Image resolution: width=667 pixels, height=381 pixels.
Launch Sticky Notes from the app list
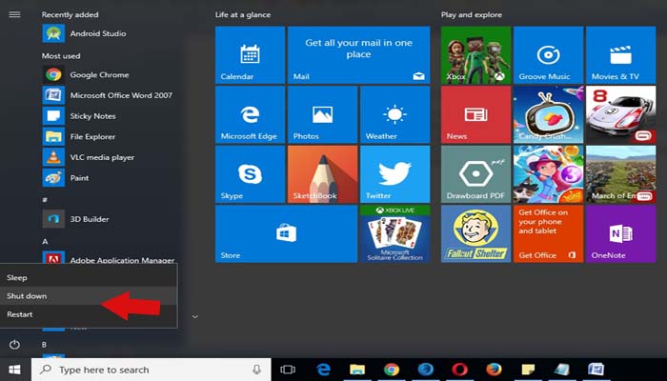pos(109,116)
